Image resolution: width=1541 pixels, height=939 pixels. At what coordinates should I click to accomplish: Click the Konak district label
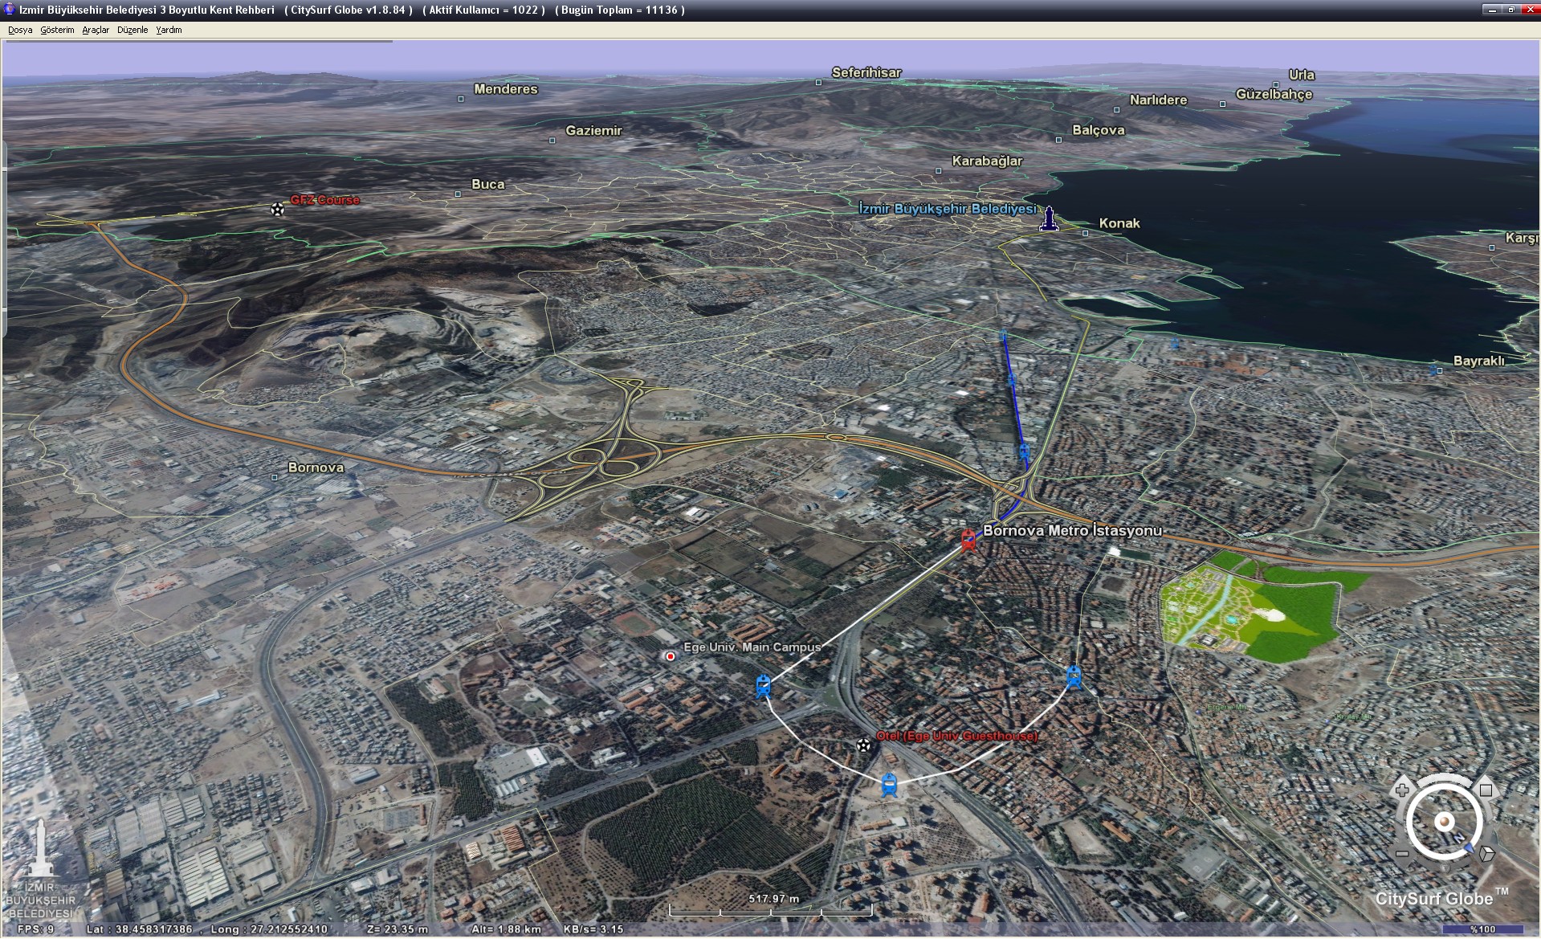pos(1119,223)
